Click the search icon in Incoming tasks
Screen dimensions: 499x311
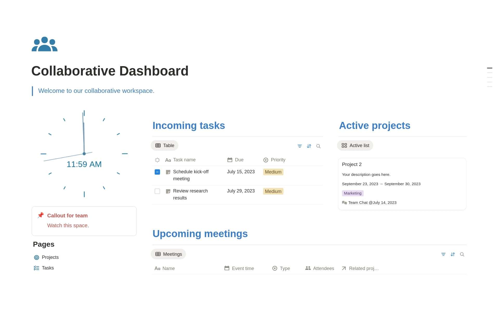click(x=318, y=146)
